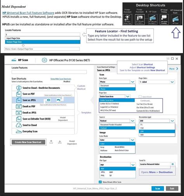Viewport: 184px width, 196px height.
Task: Open the HP Scan settings gear icon
Action: pyautogui.click(x=44, y=60)
